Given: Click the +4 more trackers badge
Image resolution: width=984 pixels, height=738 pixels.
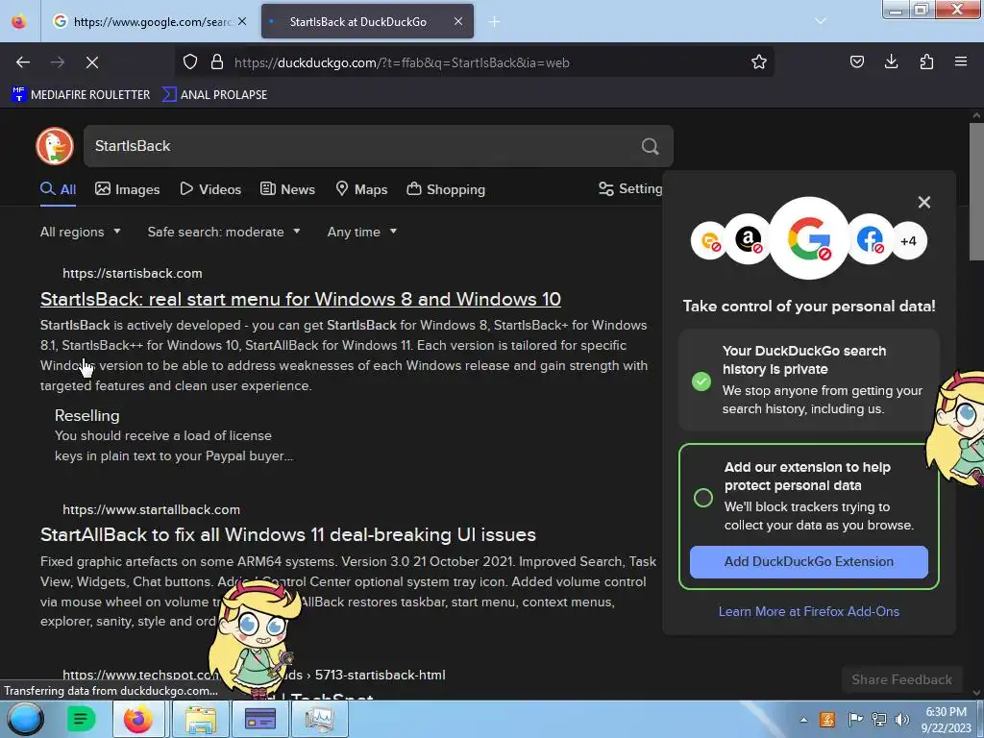Looking at the screenshot, I should pos(909,241).
